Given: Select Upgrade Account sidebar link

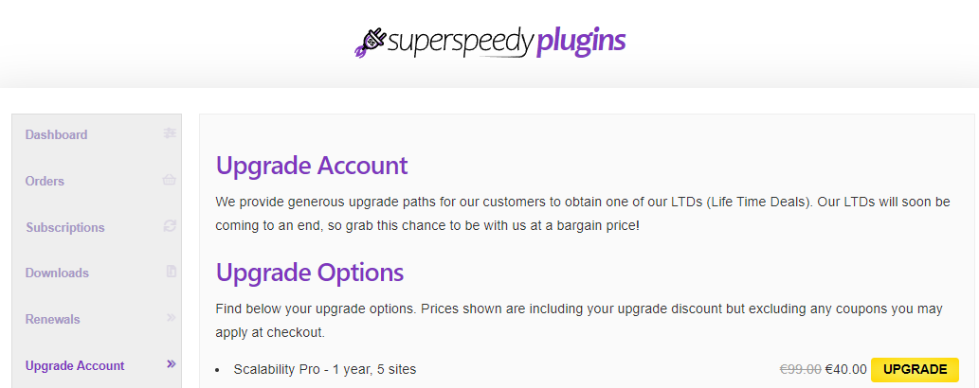Looking at the screenshot, I should pyautogui.click(x=75, y=365).
